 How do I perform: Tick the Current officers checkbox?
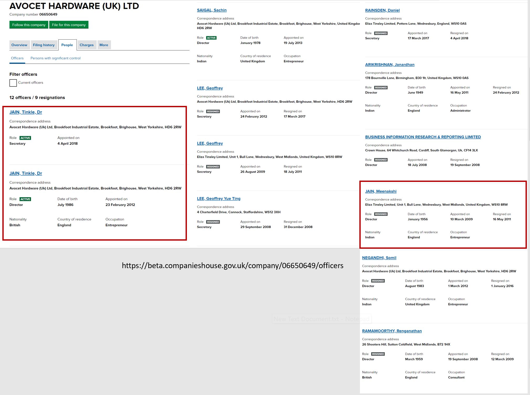[13, 83]
